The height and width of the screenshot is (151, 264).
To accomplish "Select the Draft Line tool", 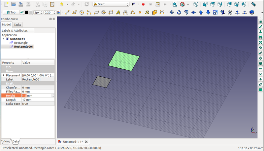I will pos(67,13).
